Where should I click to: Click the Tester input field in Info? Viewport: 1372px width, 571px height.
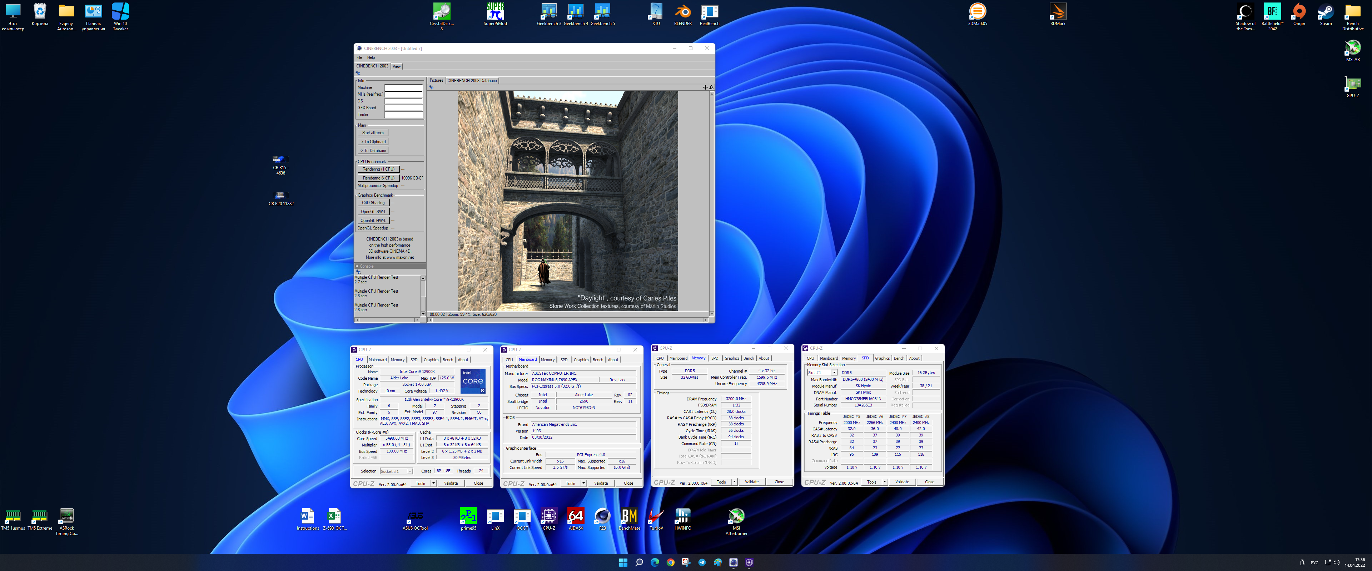tap(403, 115)
